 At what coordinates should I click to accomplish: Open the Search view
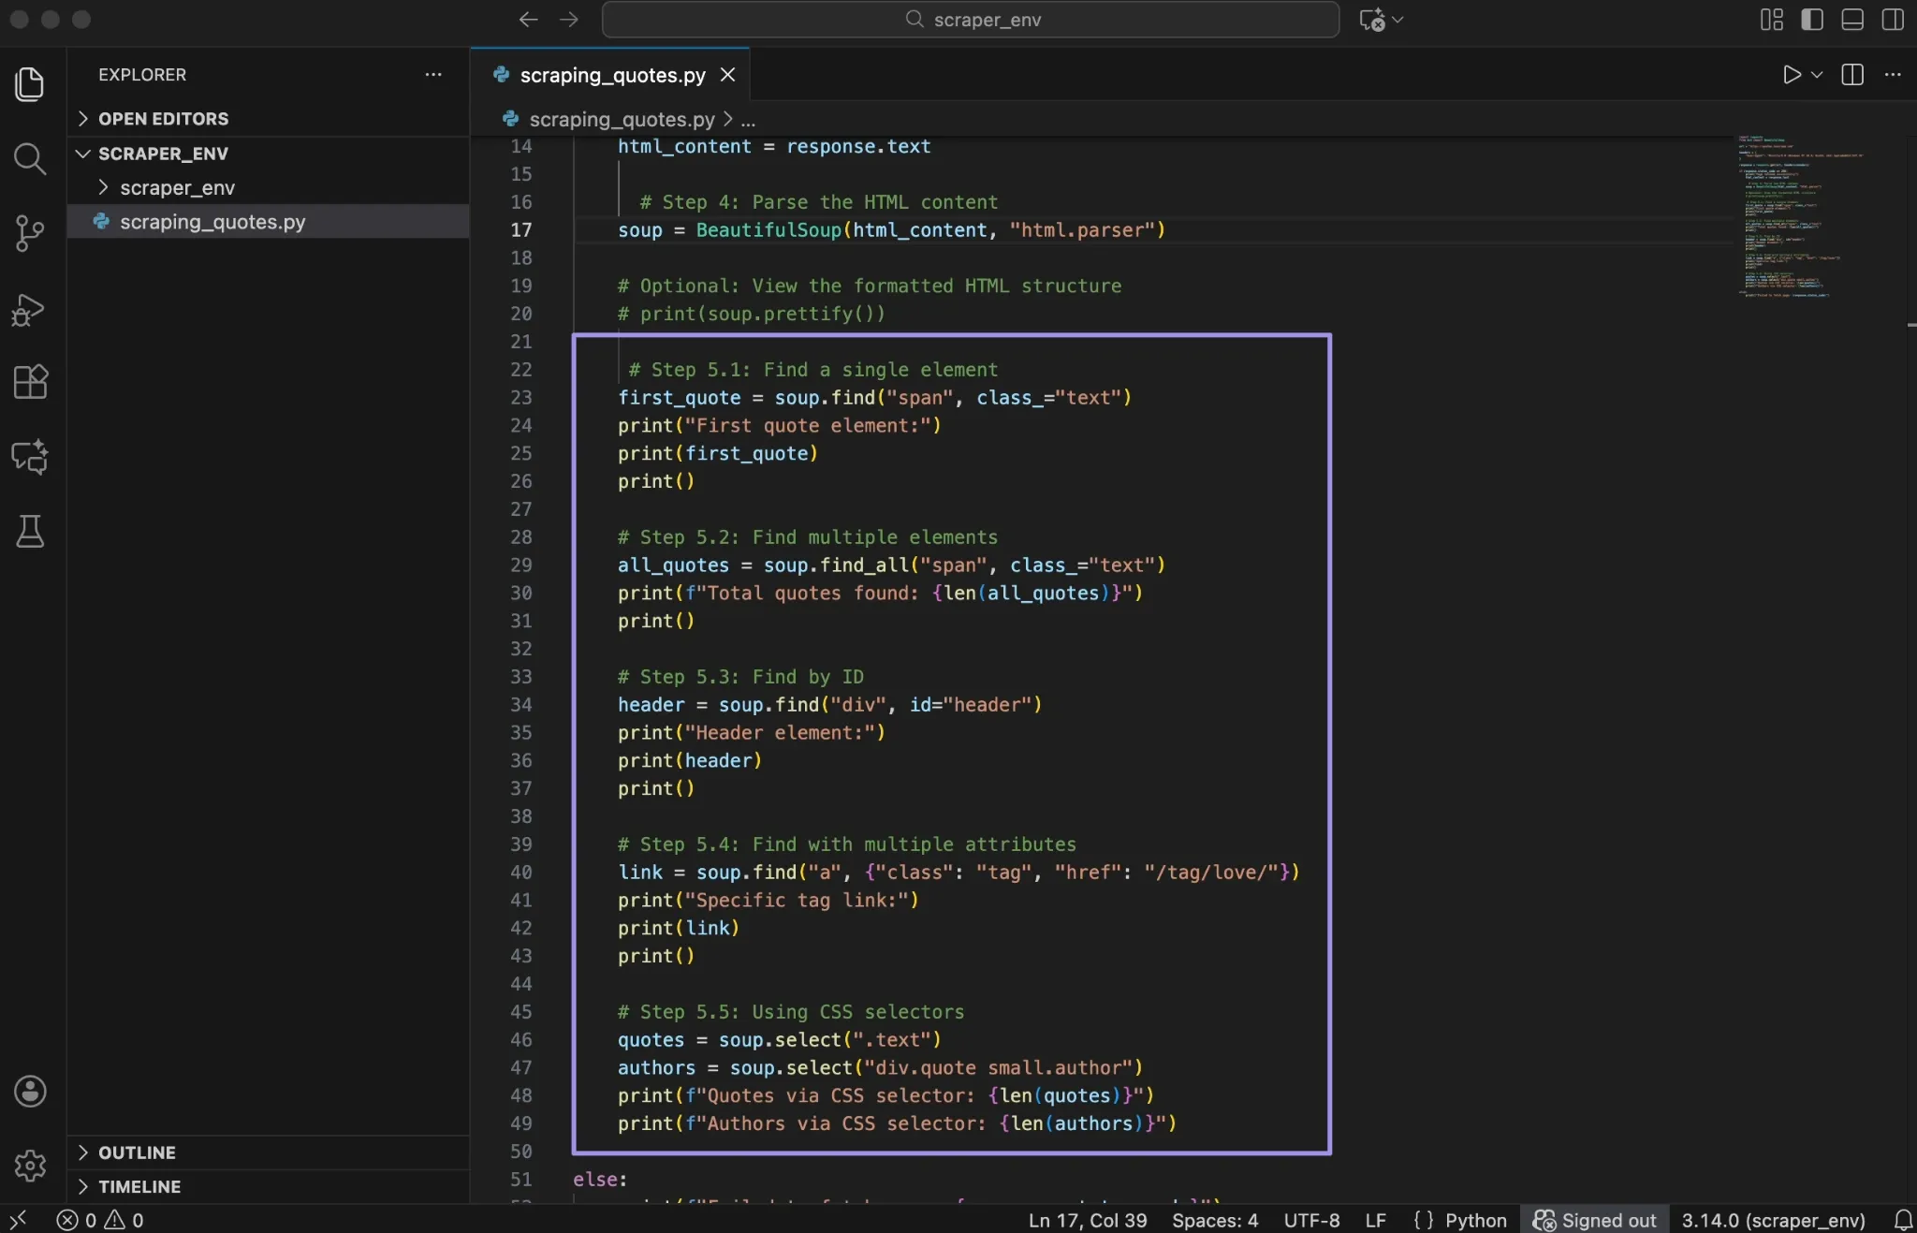point(31,159)
